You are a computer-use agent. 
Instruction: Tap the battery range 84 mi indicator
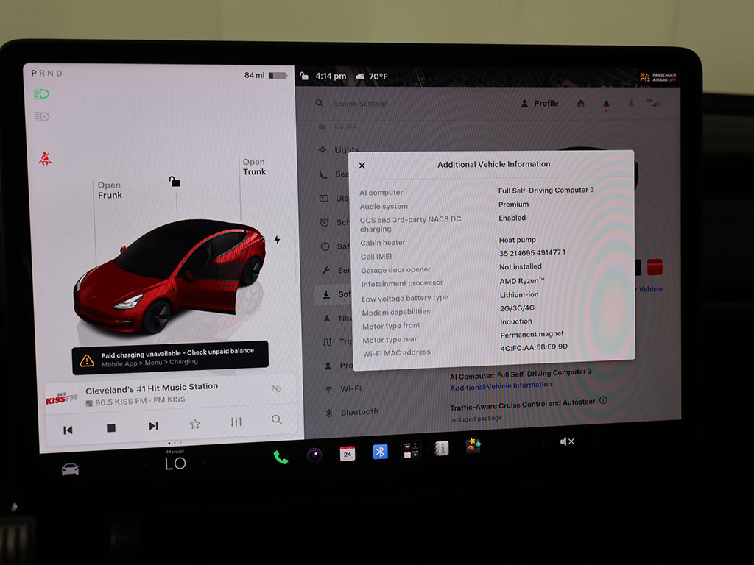(x=265, y=76)
